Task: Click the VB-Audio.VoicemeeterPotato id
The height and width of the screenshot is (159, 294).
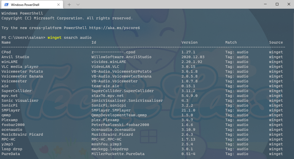Action: [x=122, y=71]
